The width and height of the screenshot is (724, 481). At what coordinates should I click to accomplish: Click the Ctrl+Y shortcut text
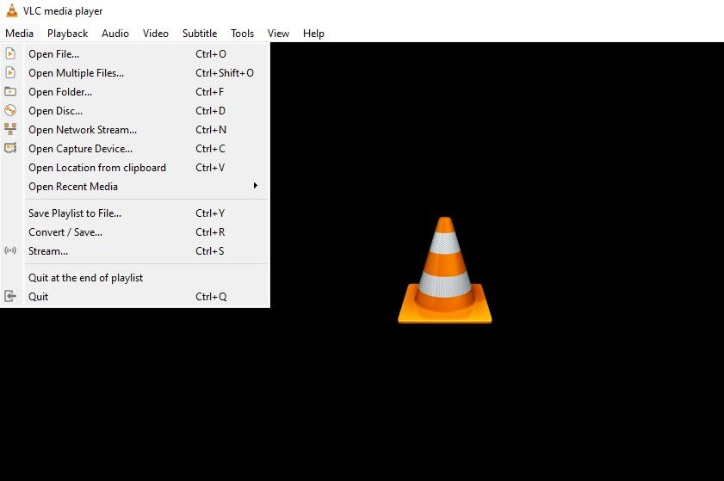tap(210, 213)
